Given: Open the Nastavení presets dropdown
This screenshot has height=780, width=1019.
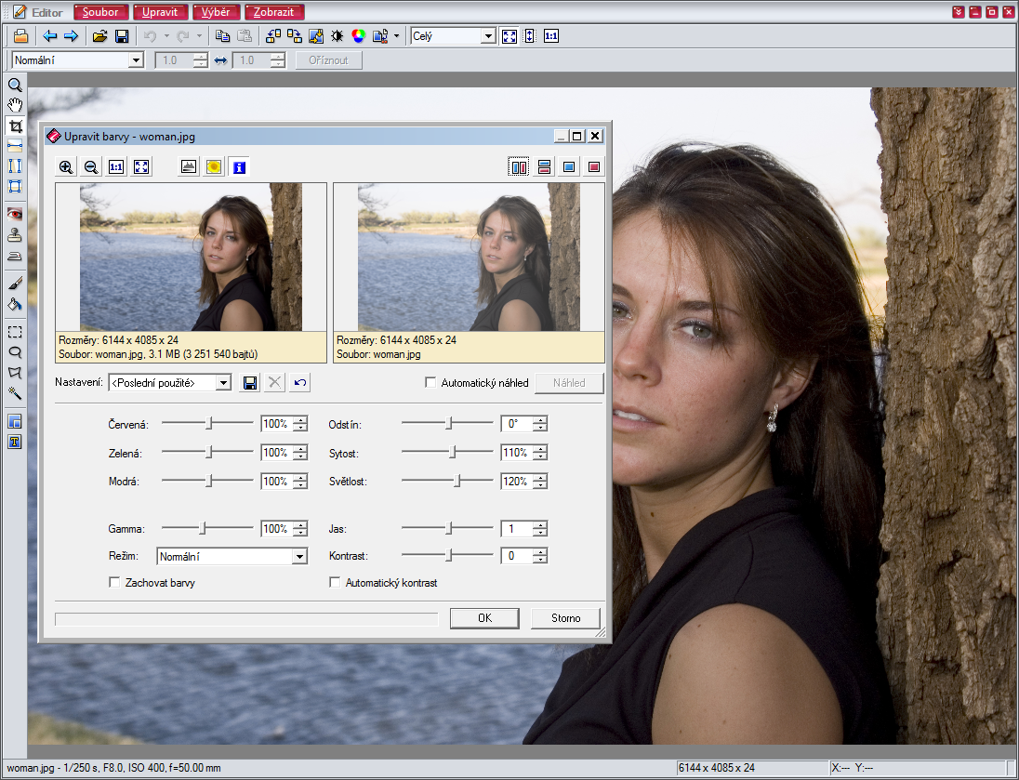Looking at the screenshot, I should (x=223, y=383).
